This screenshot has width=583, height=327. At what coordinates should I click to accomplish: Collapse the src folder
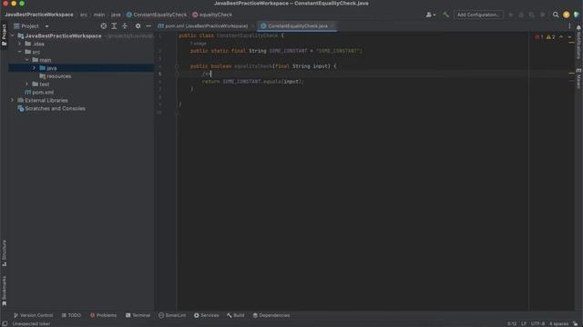pos(20,52)
